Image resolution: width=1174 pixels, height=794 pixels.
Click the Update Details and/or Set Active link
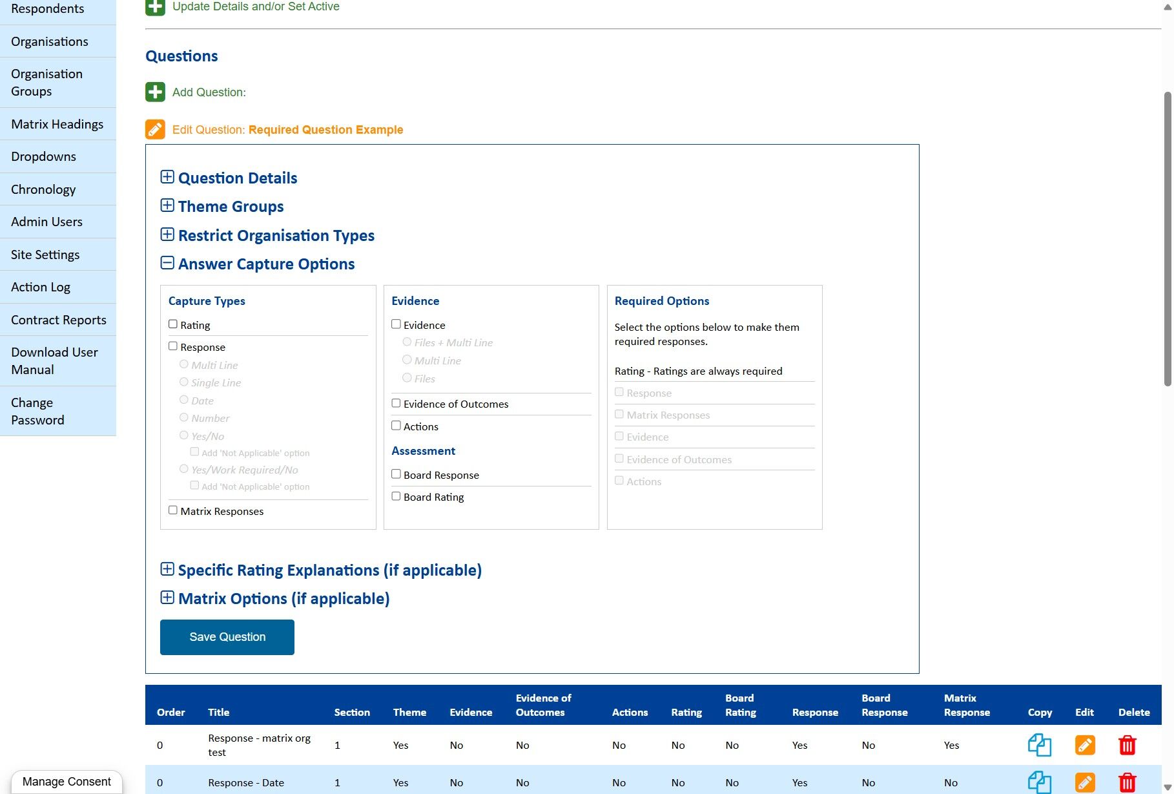tap(256, 6)
